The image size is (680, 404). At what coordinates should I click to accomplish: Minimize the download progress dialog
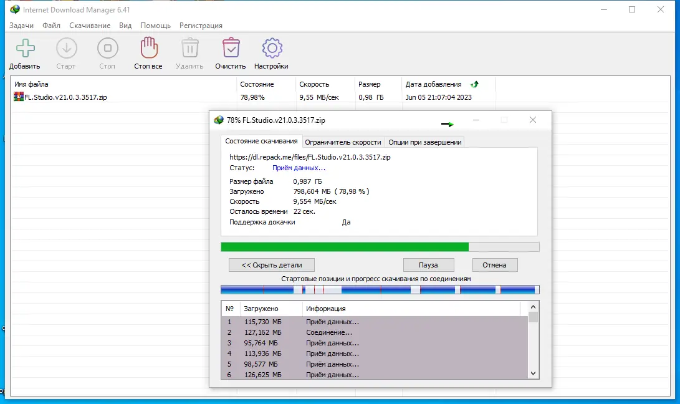coord(476,120)
